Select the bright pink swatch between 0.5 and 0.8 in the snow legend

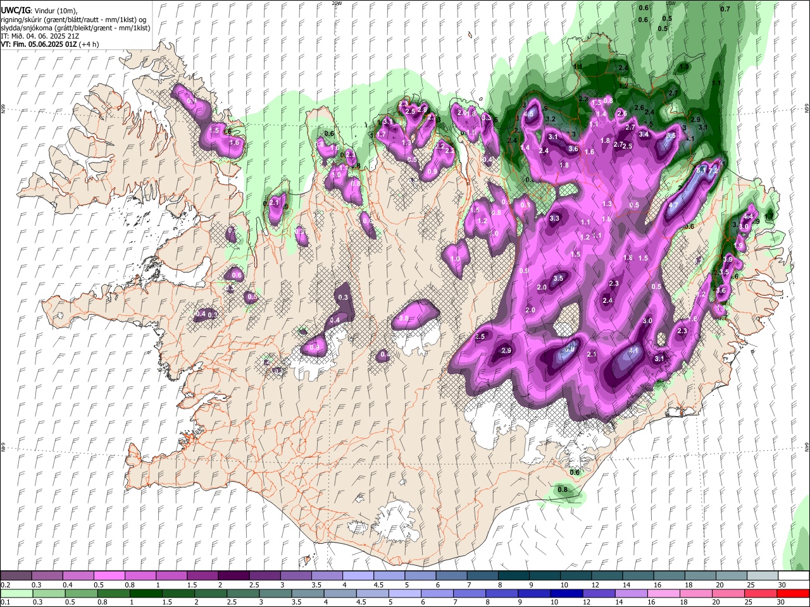tap(109, 575)
